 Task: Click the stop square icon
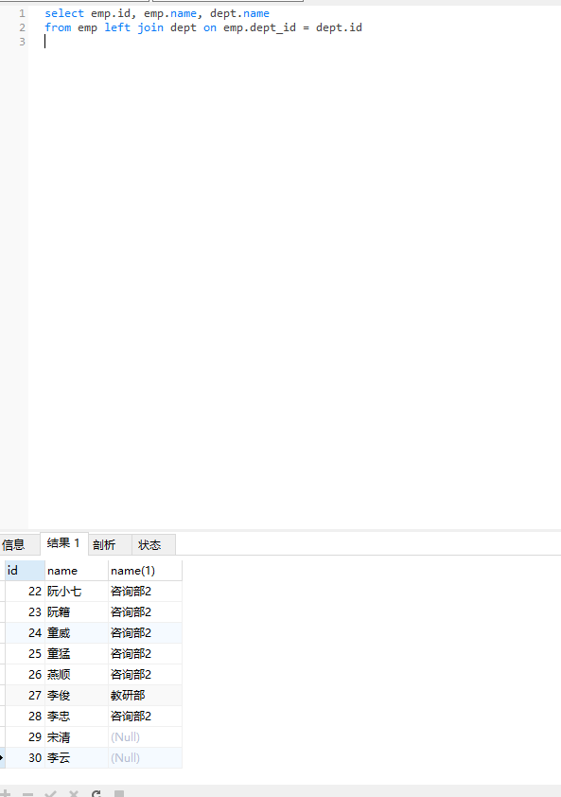coord(119,793)
